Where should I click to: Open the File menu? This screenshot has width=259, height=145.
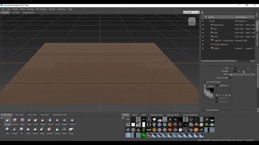click(3, 9)
